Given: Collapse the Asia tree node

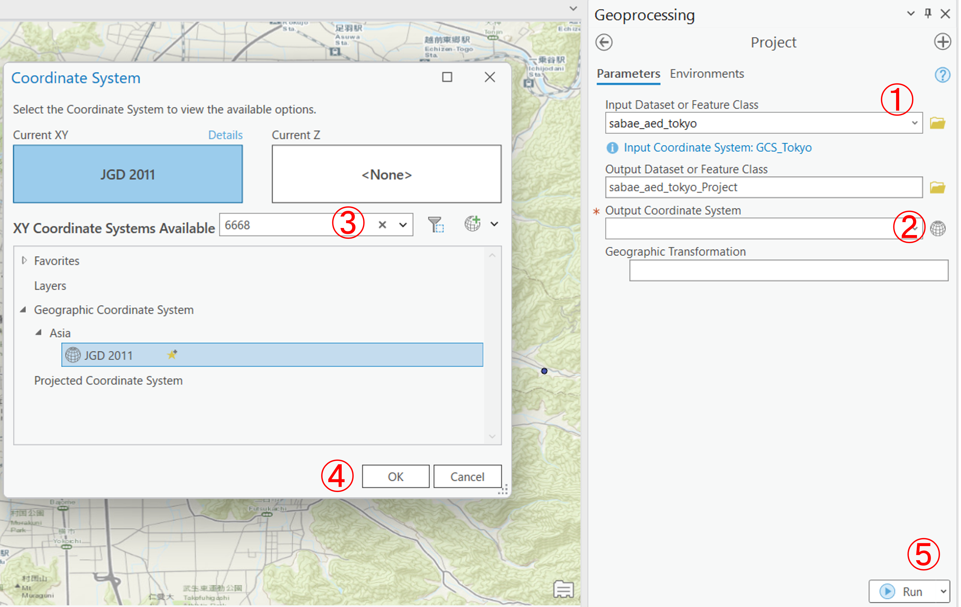Looking at the screenshot, I should (38, 333).
